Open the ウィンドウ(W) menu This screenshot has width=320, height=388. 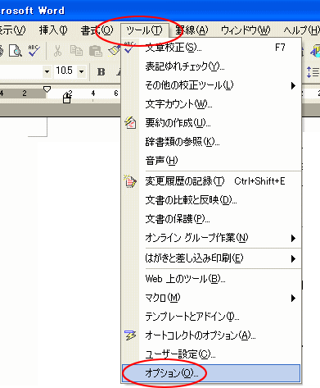pyautogui.click(x=246, y=30)
